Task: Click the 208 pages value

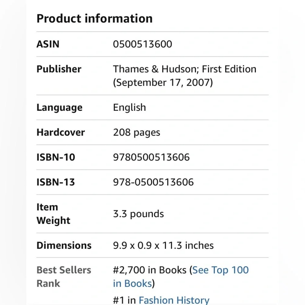Action: [136, 132]
